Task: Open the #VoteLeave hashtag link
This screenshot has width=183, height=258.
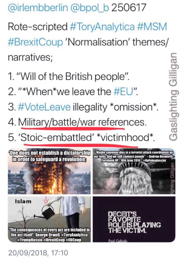Action: pyautogui.click(x=44, y=107)
